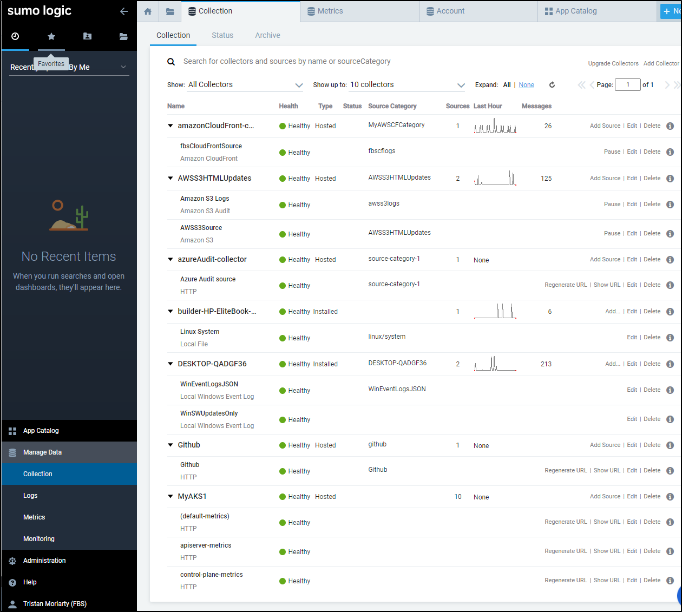Collapse the amazonCloudFront collector row
Viewport: 682px width, 612px height.
170,126
